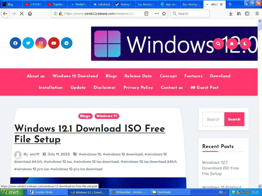Viewport: 262px width, 196px height.
Task: Click the Blogs category badge above title
Action: (85, 116)
